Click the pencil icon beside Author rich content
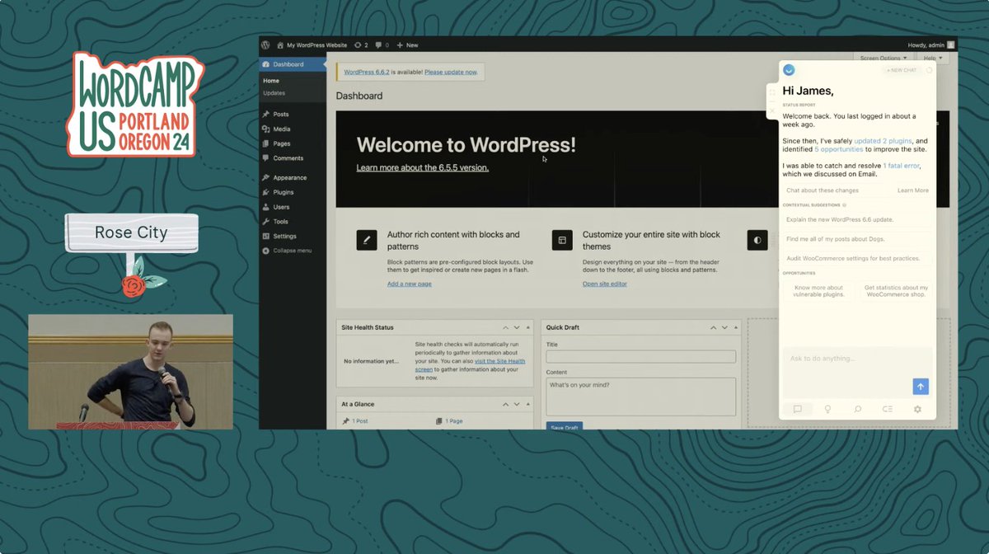 point(367,240)
